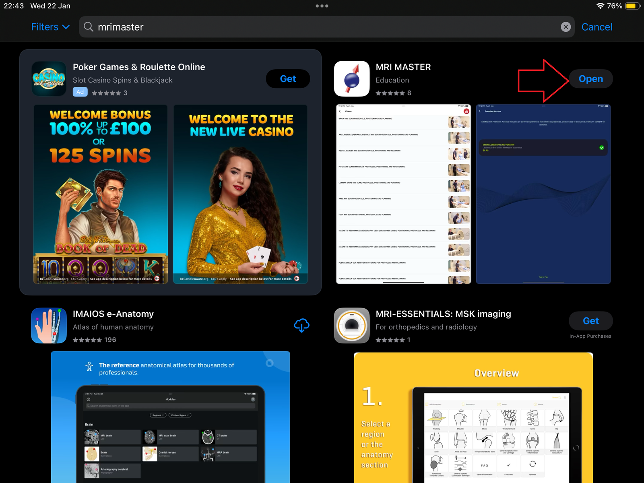Tap MRI-ESSENTIALS: MSK imaging title
Screen dimensions: 644x483
point(443,314)
